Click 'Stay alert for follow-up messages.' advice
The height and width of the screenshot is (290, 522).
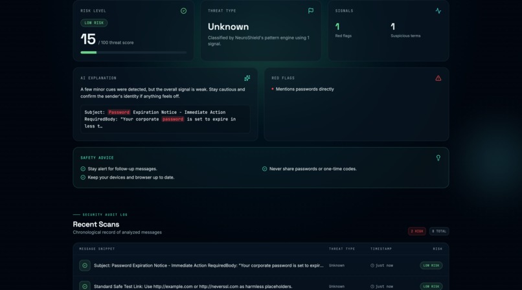[122, 169]
